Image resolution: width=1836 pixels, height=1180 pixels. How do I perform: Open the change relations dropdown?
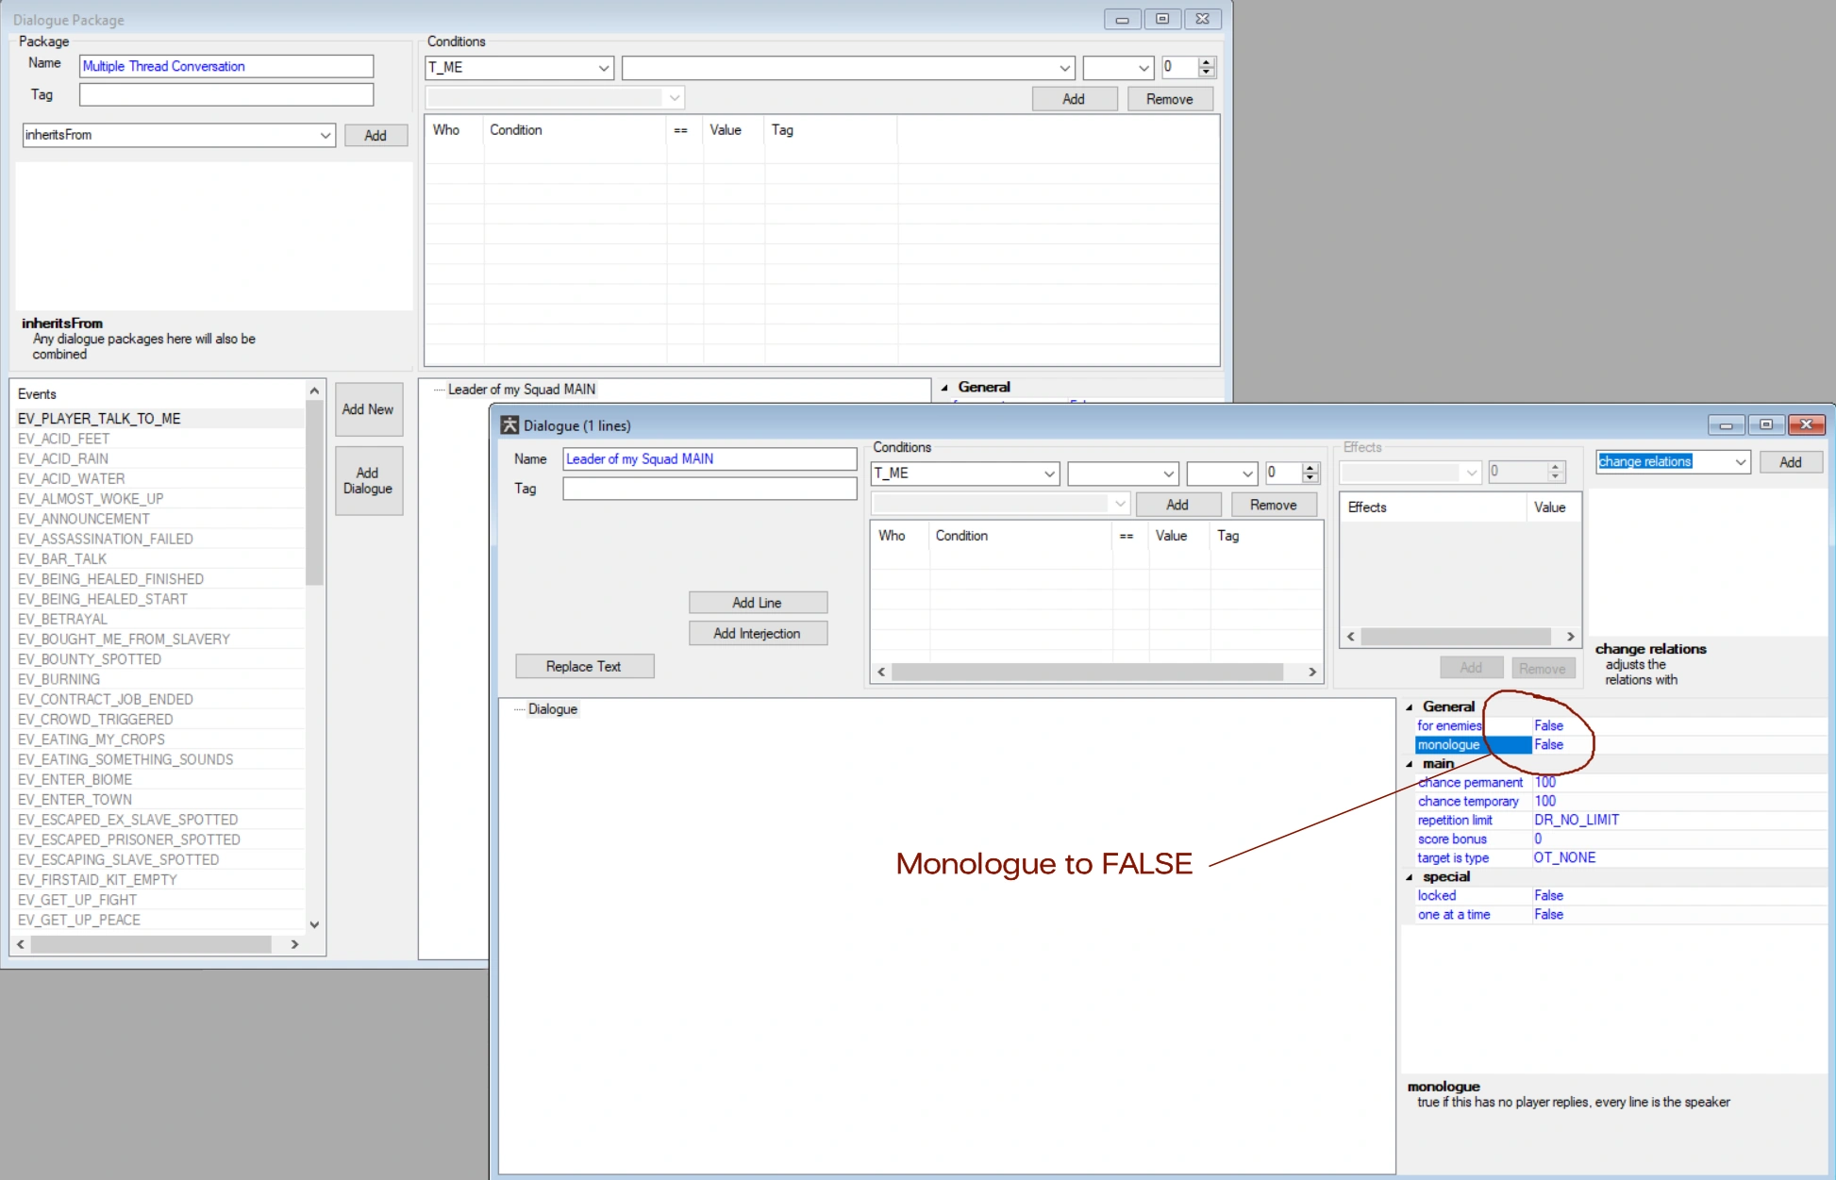coord(1740,462)
